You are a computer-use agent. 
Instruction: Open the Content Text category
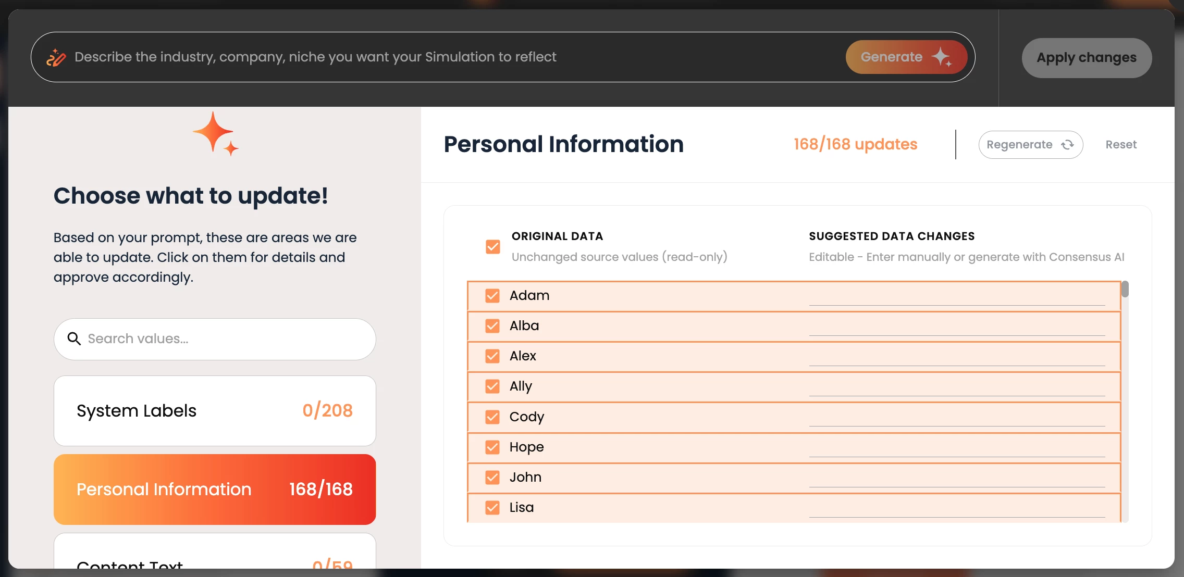coord(215,558)
